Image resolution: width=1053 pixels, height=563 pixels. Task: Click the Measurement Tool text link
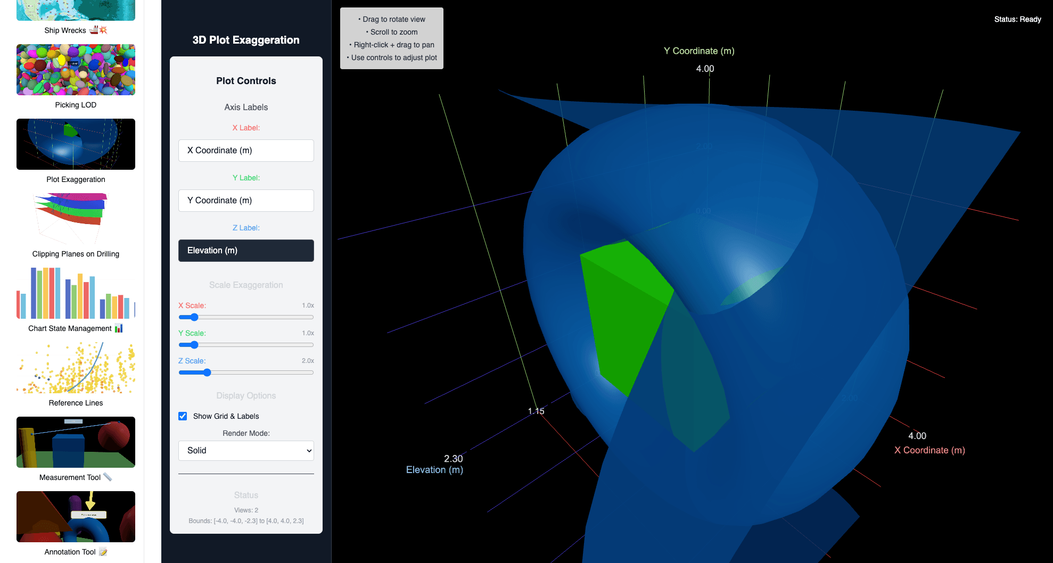click(x=70, y=477)
